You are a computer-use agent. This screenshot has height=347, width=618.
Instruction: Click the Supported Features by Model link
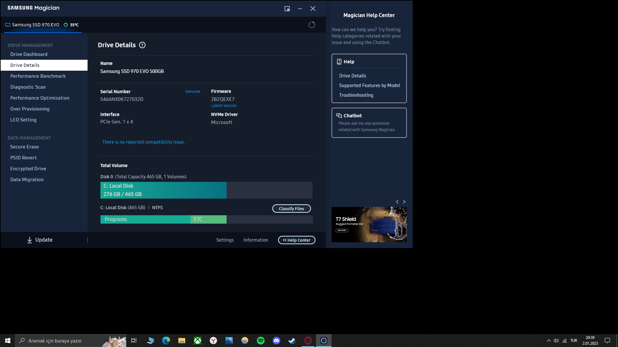[370, 85]
